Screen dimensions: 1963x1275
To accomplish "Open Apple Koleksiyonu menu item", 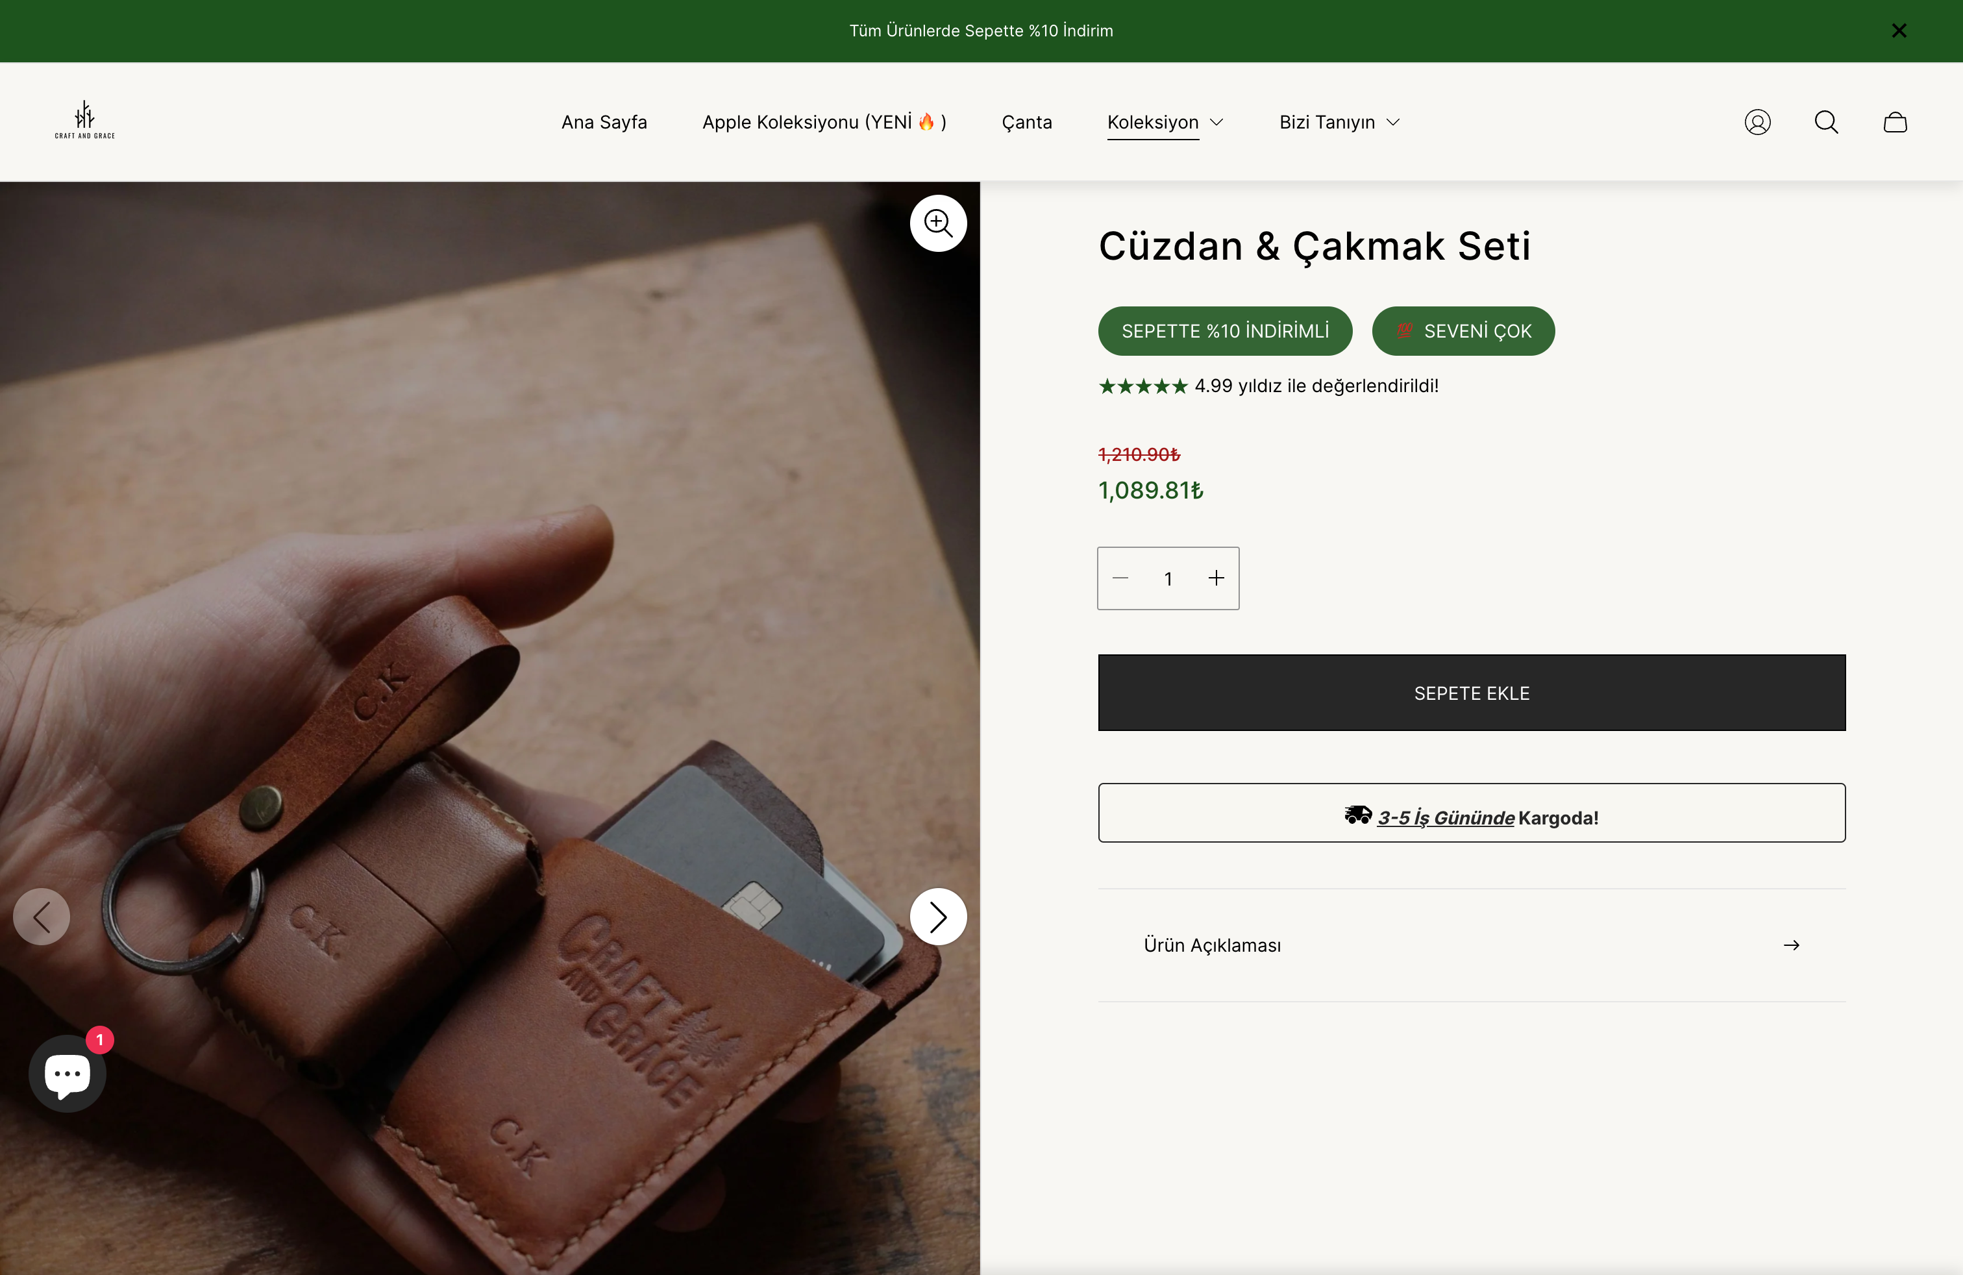I will point(824,122).
